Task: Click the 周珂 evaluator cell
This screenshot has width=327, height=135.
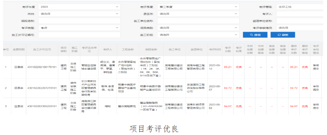Action: tap(107, 106)
